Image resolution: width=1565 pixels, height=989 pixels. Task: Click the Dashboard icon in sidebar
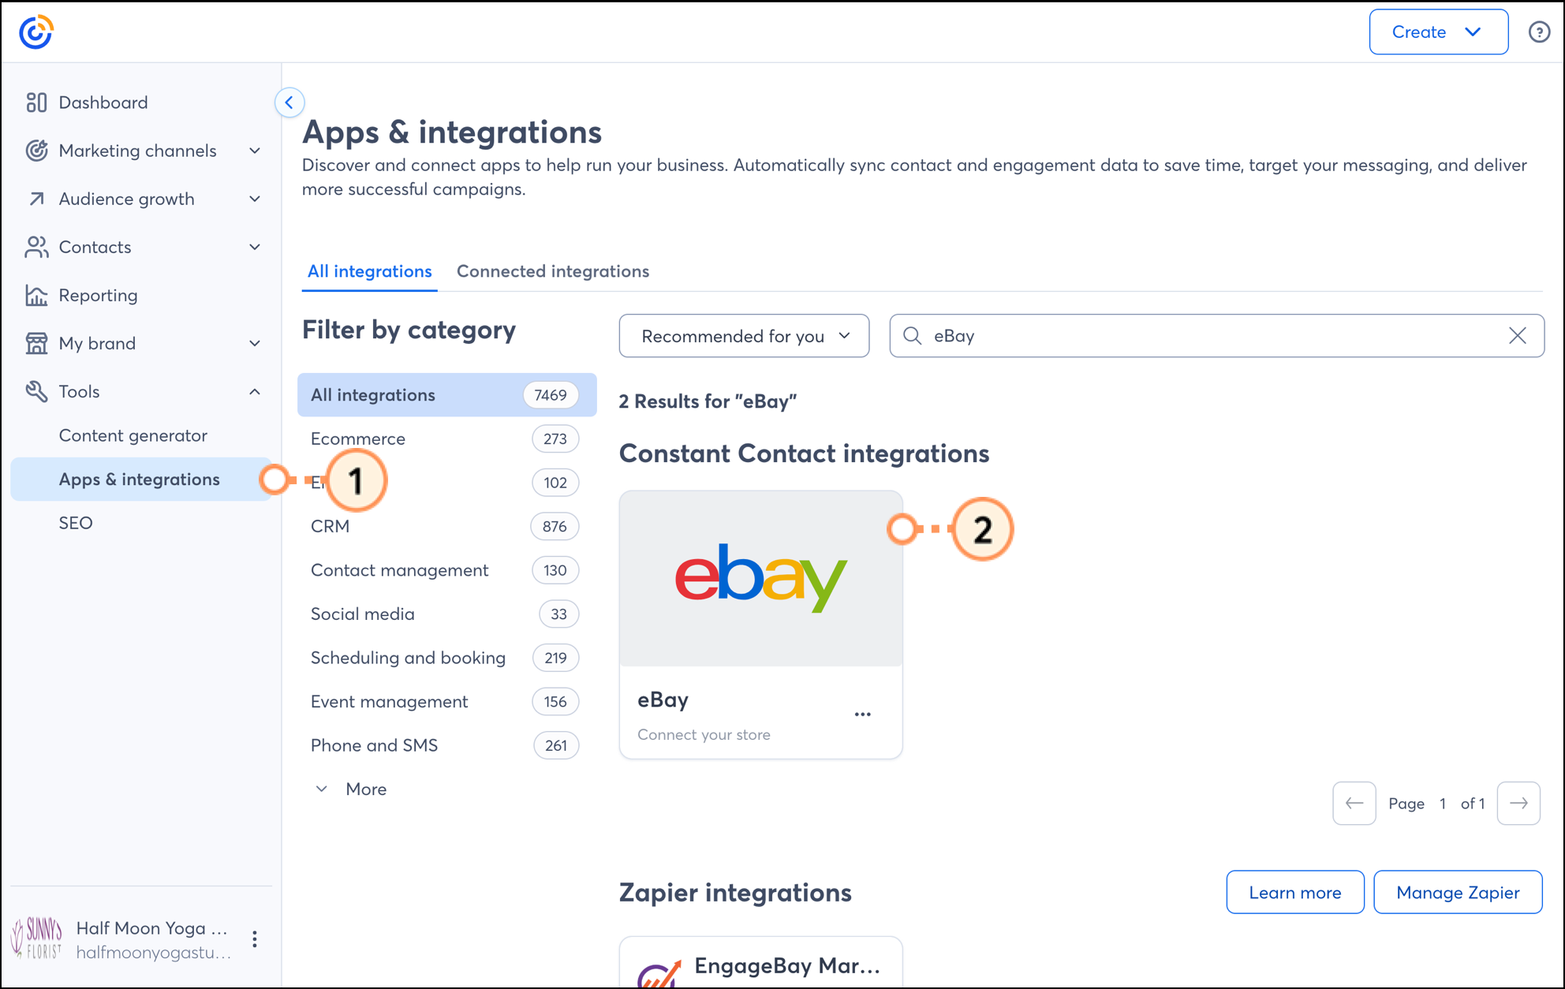(36, 103)
